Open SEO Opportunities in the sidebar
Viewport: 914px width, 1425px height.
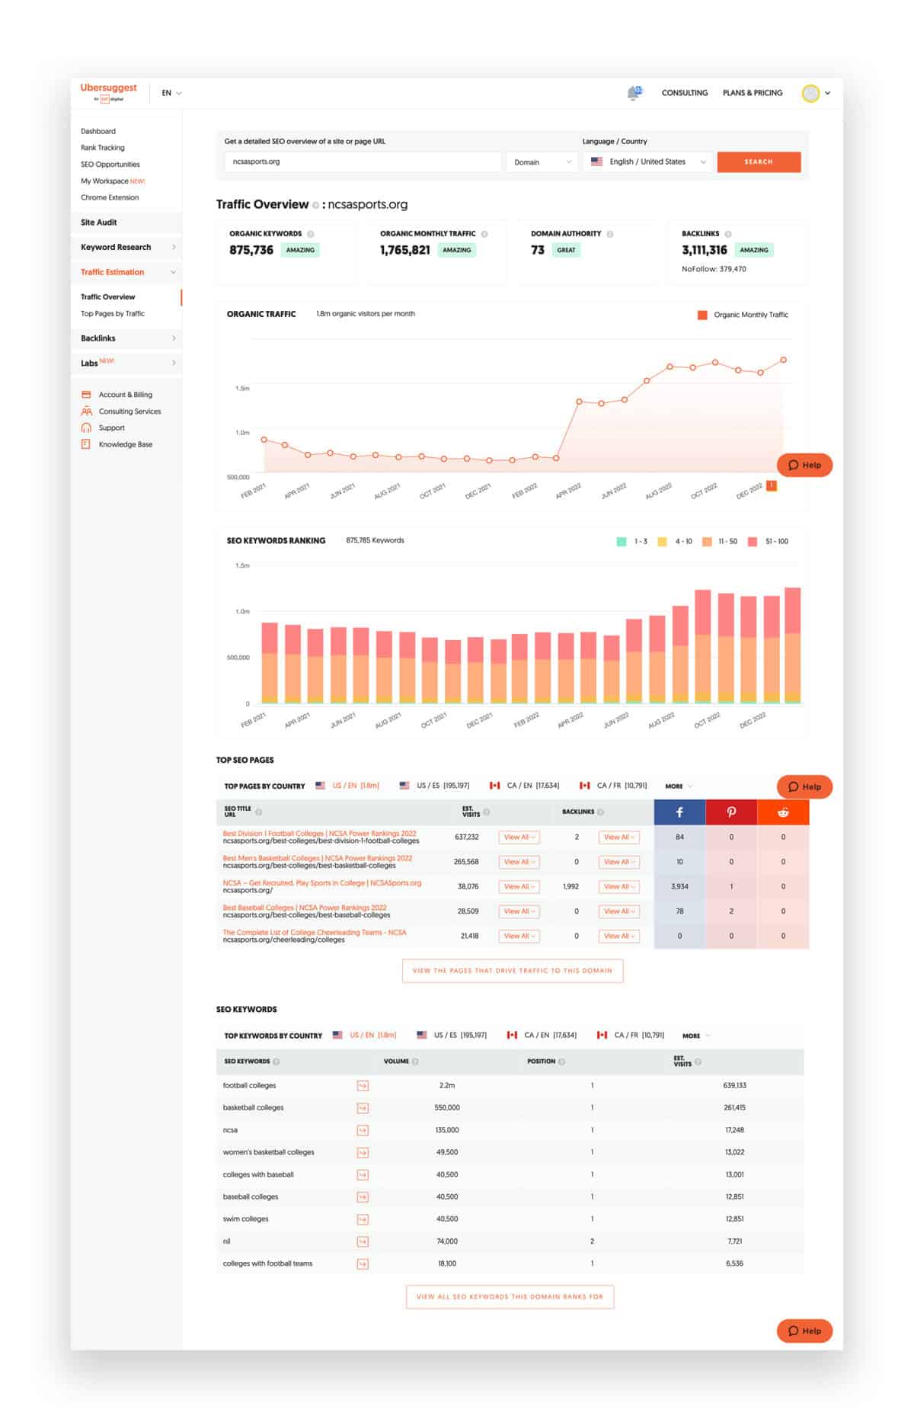[110, 165]
